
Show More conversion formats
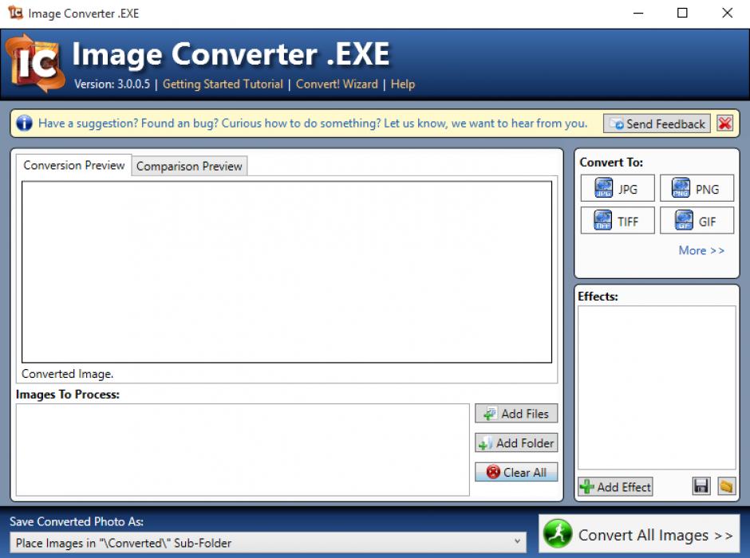click(701, 250)
